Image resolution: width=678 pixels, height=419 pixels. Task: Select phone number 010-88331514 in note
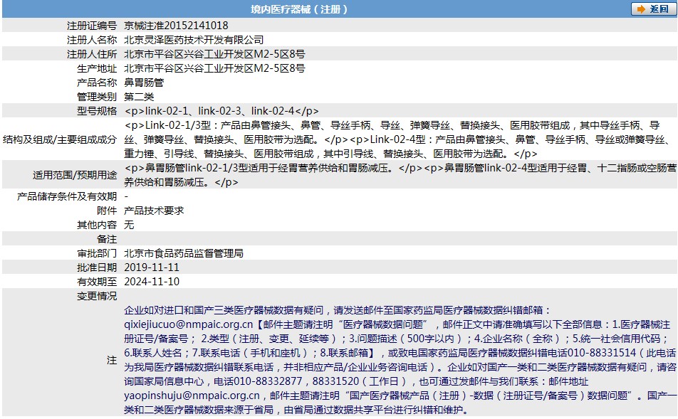tap(602, 353)
